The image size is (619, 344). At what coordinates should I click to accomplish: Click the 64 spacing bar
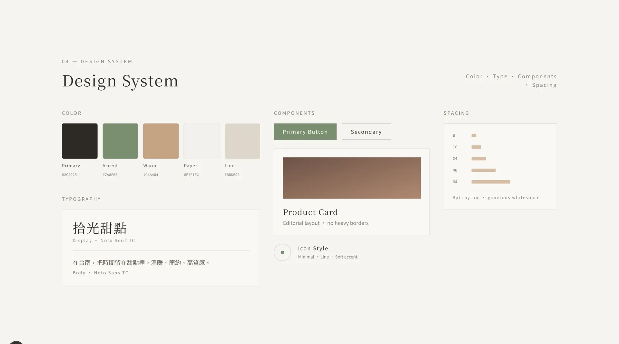point(491,182)
